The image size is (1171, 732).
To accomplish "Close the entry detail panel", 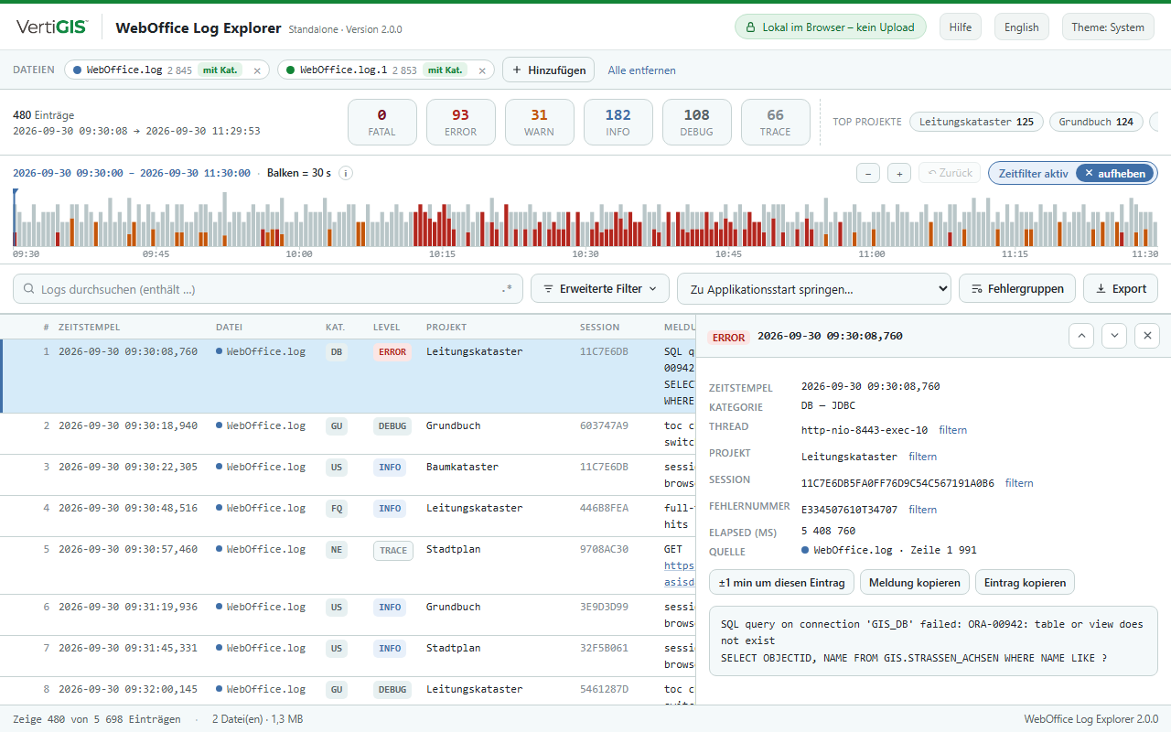I will coord(1147,336).
